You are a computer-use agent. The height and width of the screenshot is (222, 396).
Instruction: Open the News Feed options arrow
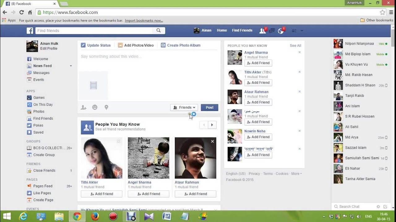click(x=71, y=66)
